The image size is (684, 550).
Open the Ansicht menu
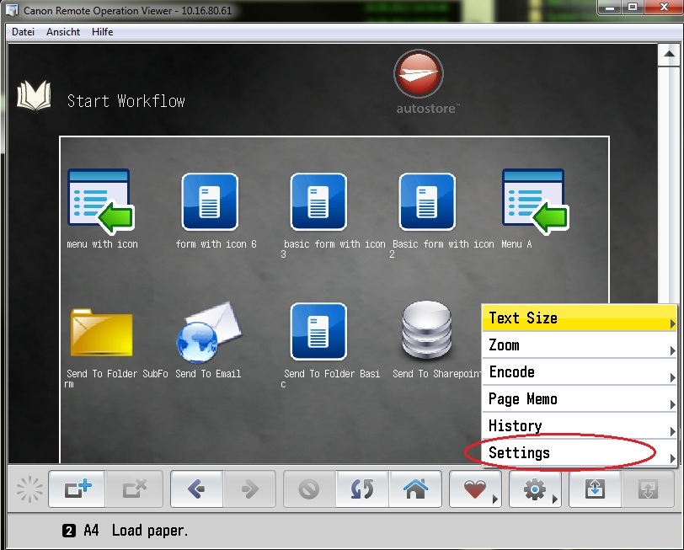pyautogui.click(x=63, y=32)
